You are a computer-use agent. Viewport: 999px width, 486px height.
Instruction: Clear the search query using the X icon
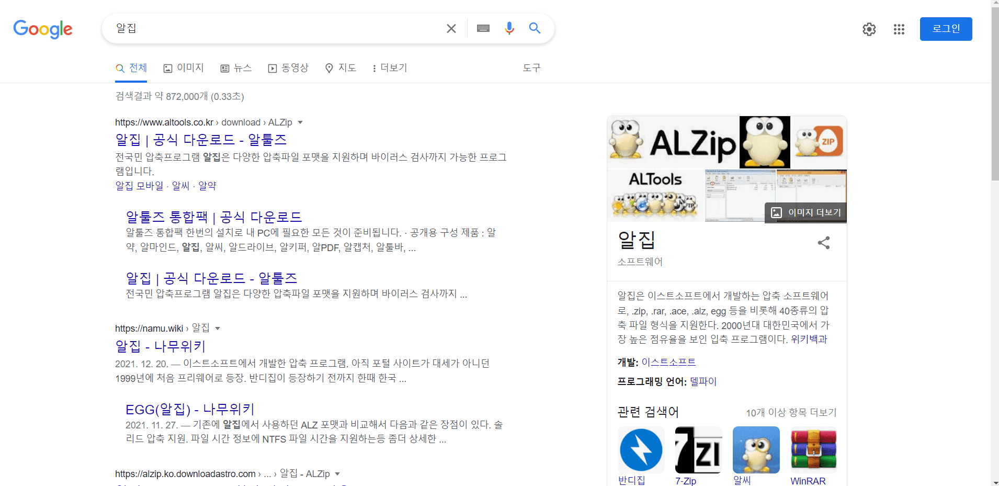point(451,28)
